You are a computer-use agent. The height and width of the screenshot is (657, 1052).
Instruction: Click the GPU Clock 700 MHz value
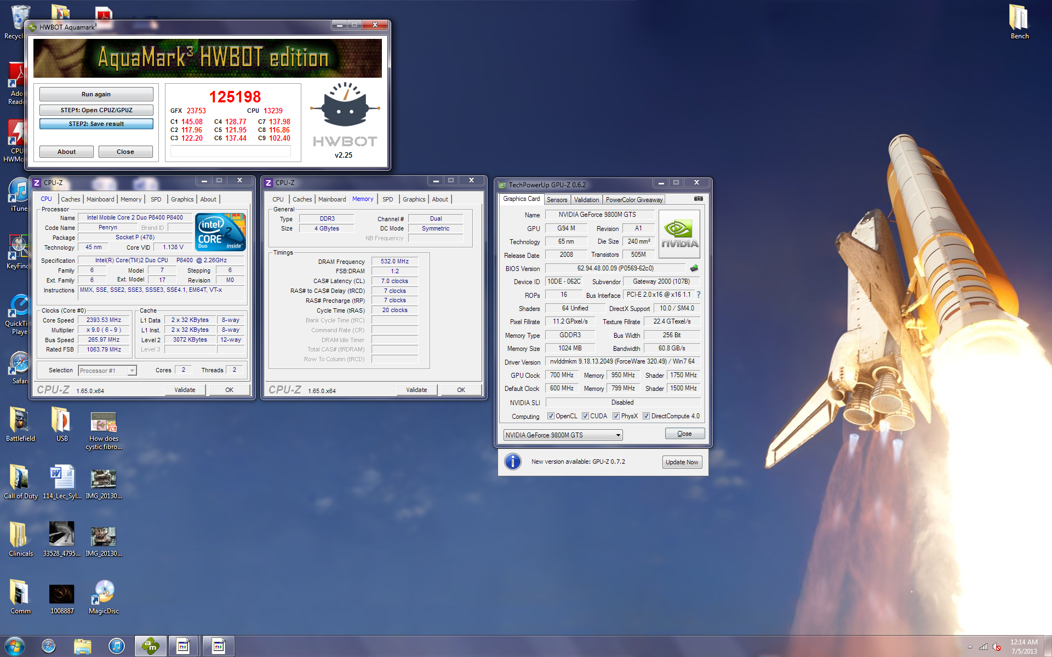[x=562, y=375]
